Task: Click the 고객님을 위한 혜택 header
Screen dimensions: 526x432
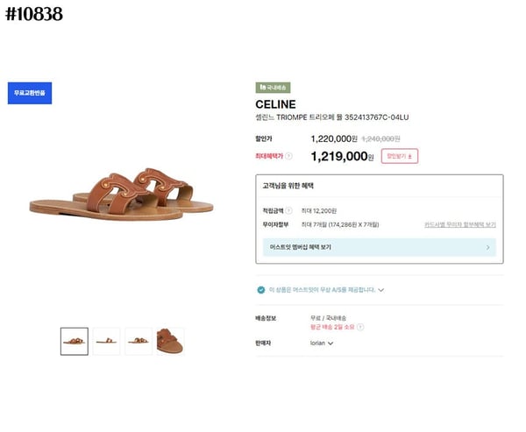Action: click(288, 186)
